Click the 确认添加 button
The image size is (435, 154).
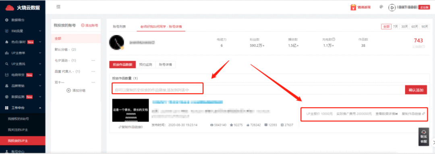pos(416,90)
